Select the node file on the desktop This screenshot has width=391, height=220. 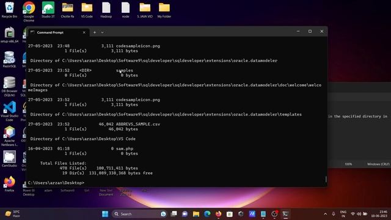click(125, 10)
